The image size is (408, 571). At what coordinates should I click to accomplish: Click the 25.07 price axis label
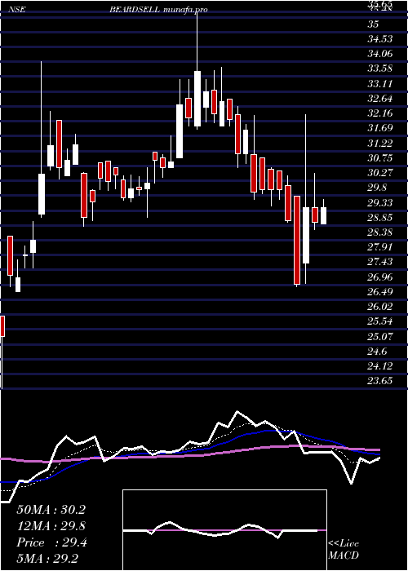point(379,336)
